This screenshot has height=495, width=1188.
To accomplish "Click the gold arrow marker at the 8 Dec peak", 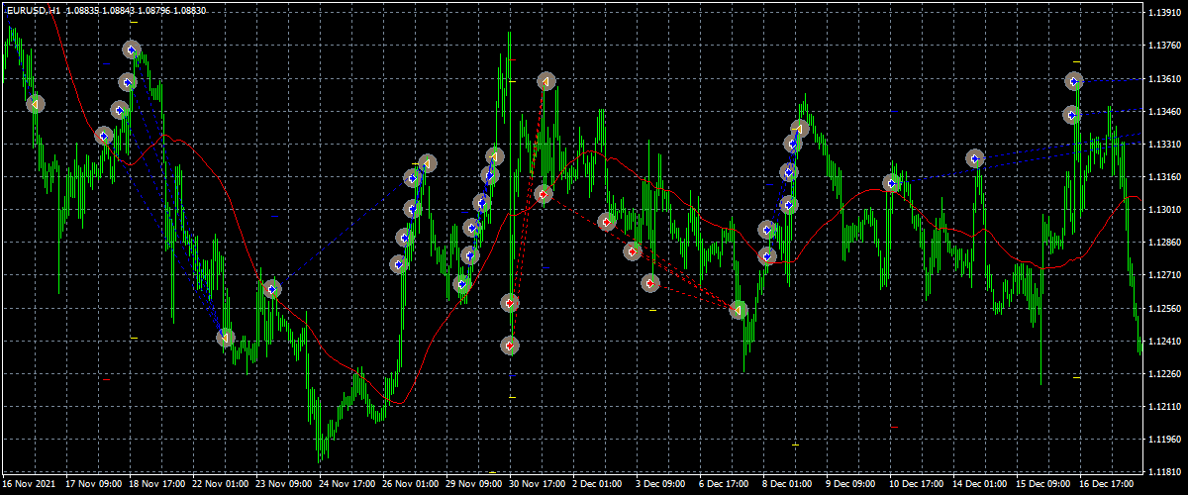I will (x=800, y=128).
